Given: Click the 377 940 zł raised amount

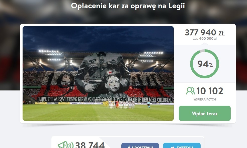Looking at the screenshot, I should point(205,32).
